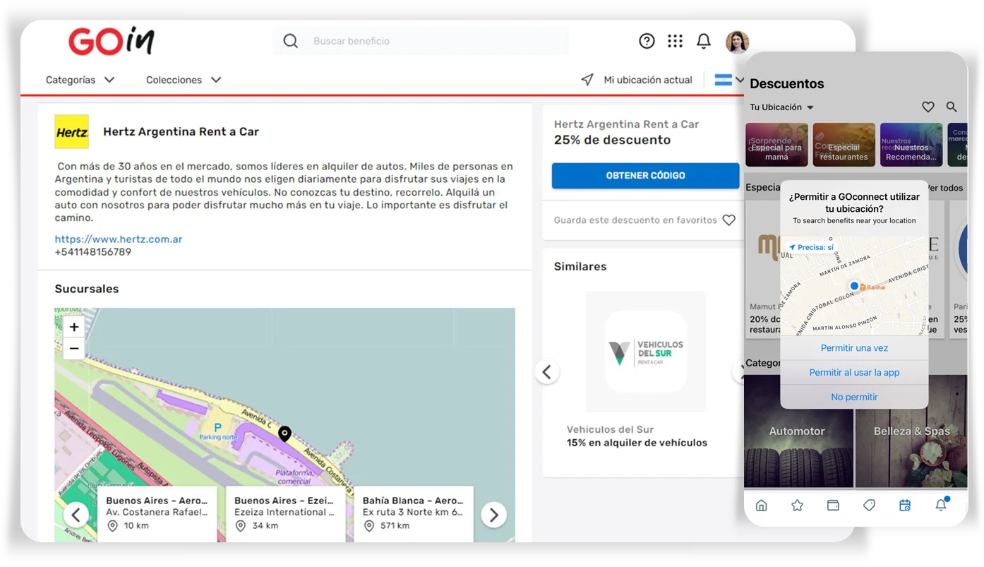Focus the Buscar beneficio search field
This screenshot has height=567, width=984.
[x=421, y=41]
